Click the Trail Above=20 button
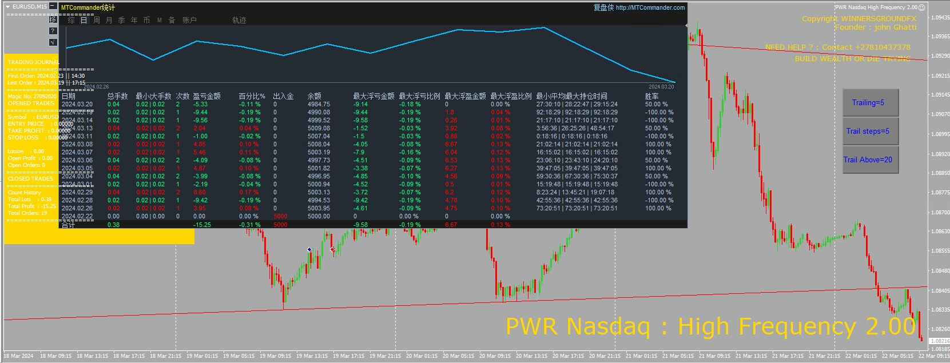Image resolution: width=950 pixels, height=363 pixels. pyautogui.click(x=870, y=160)
